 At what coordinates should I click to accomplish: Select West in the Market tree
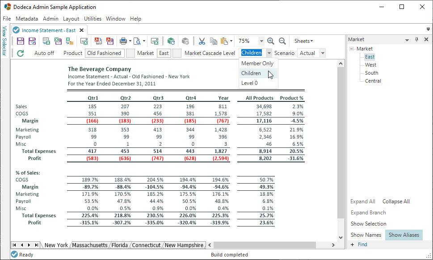tap(370, 65)
